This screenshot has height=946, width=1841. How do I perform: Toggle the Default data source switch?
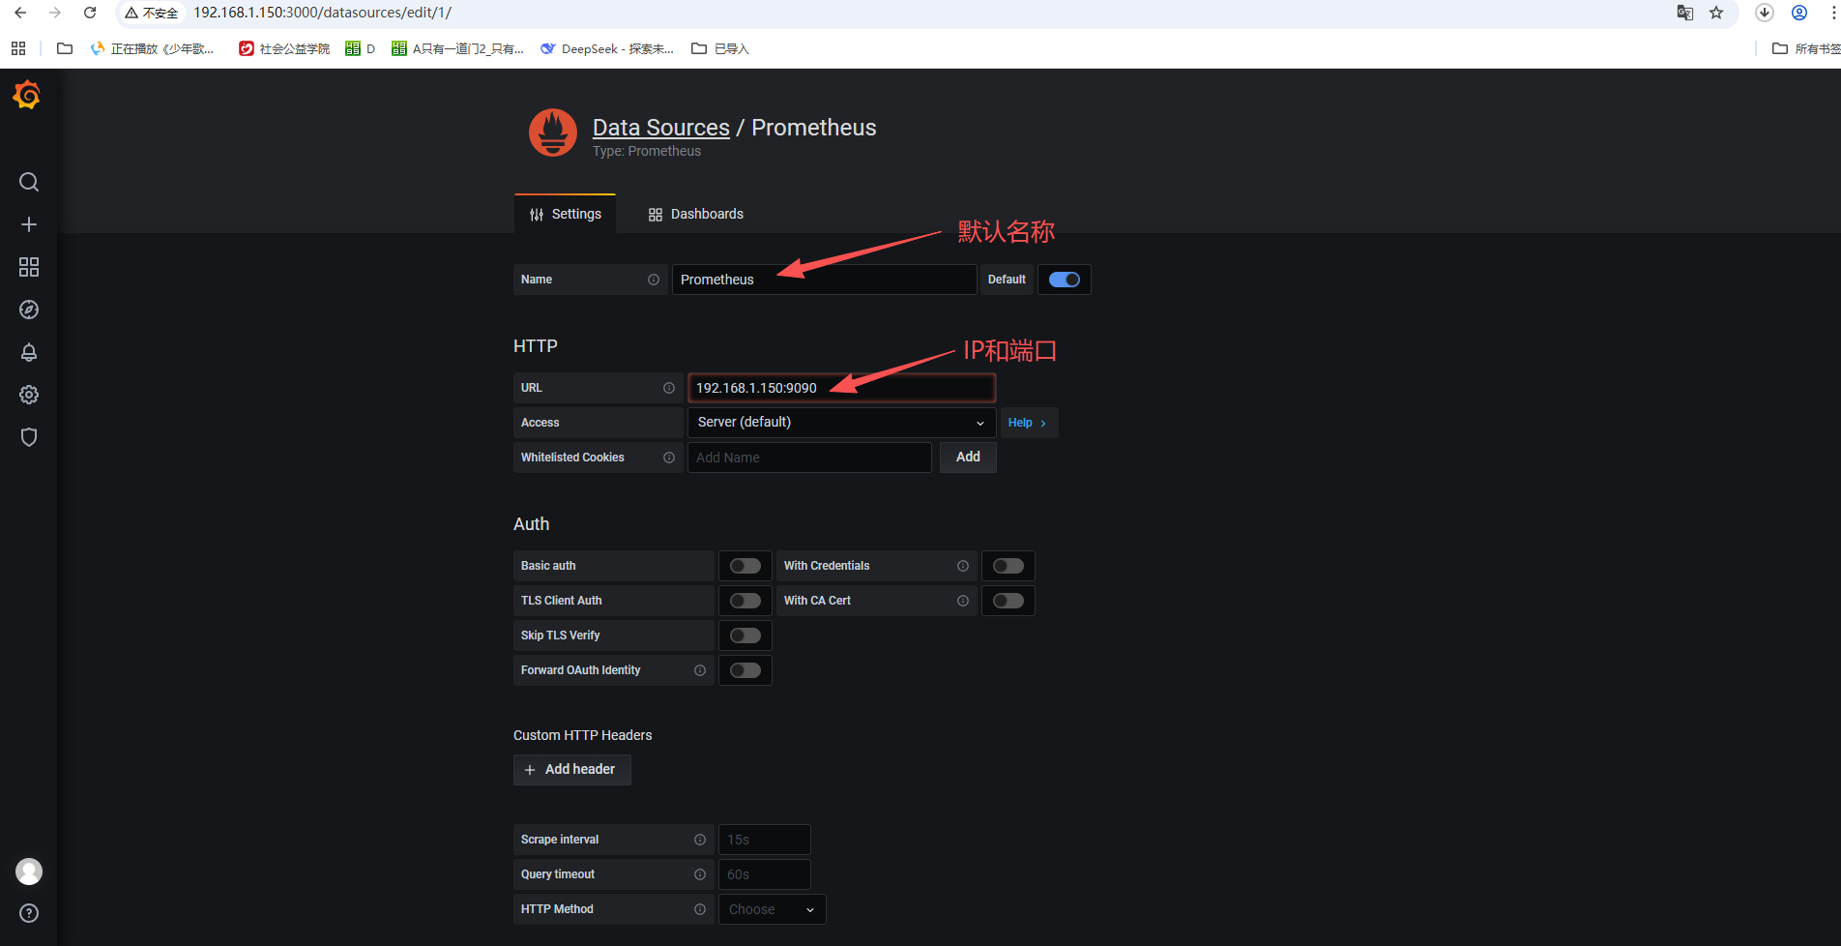click(x=1065, y=280)
